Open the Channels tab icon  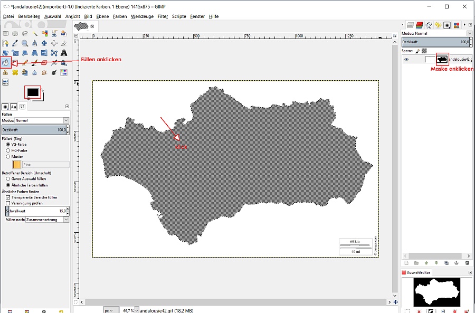click(x=419, y=25)
